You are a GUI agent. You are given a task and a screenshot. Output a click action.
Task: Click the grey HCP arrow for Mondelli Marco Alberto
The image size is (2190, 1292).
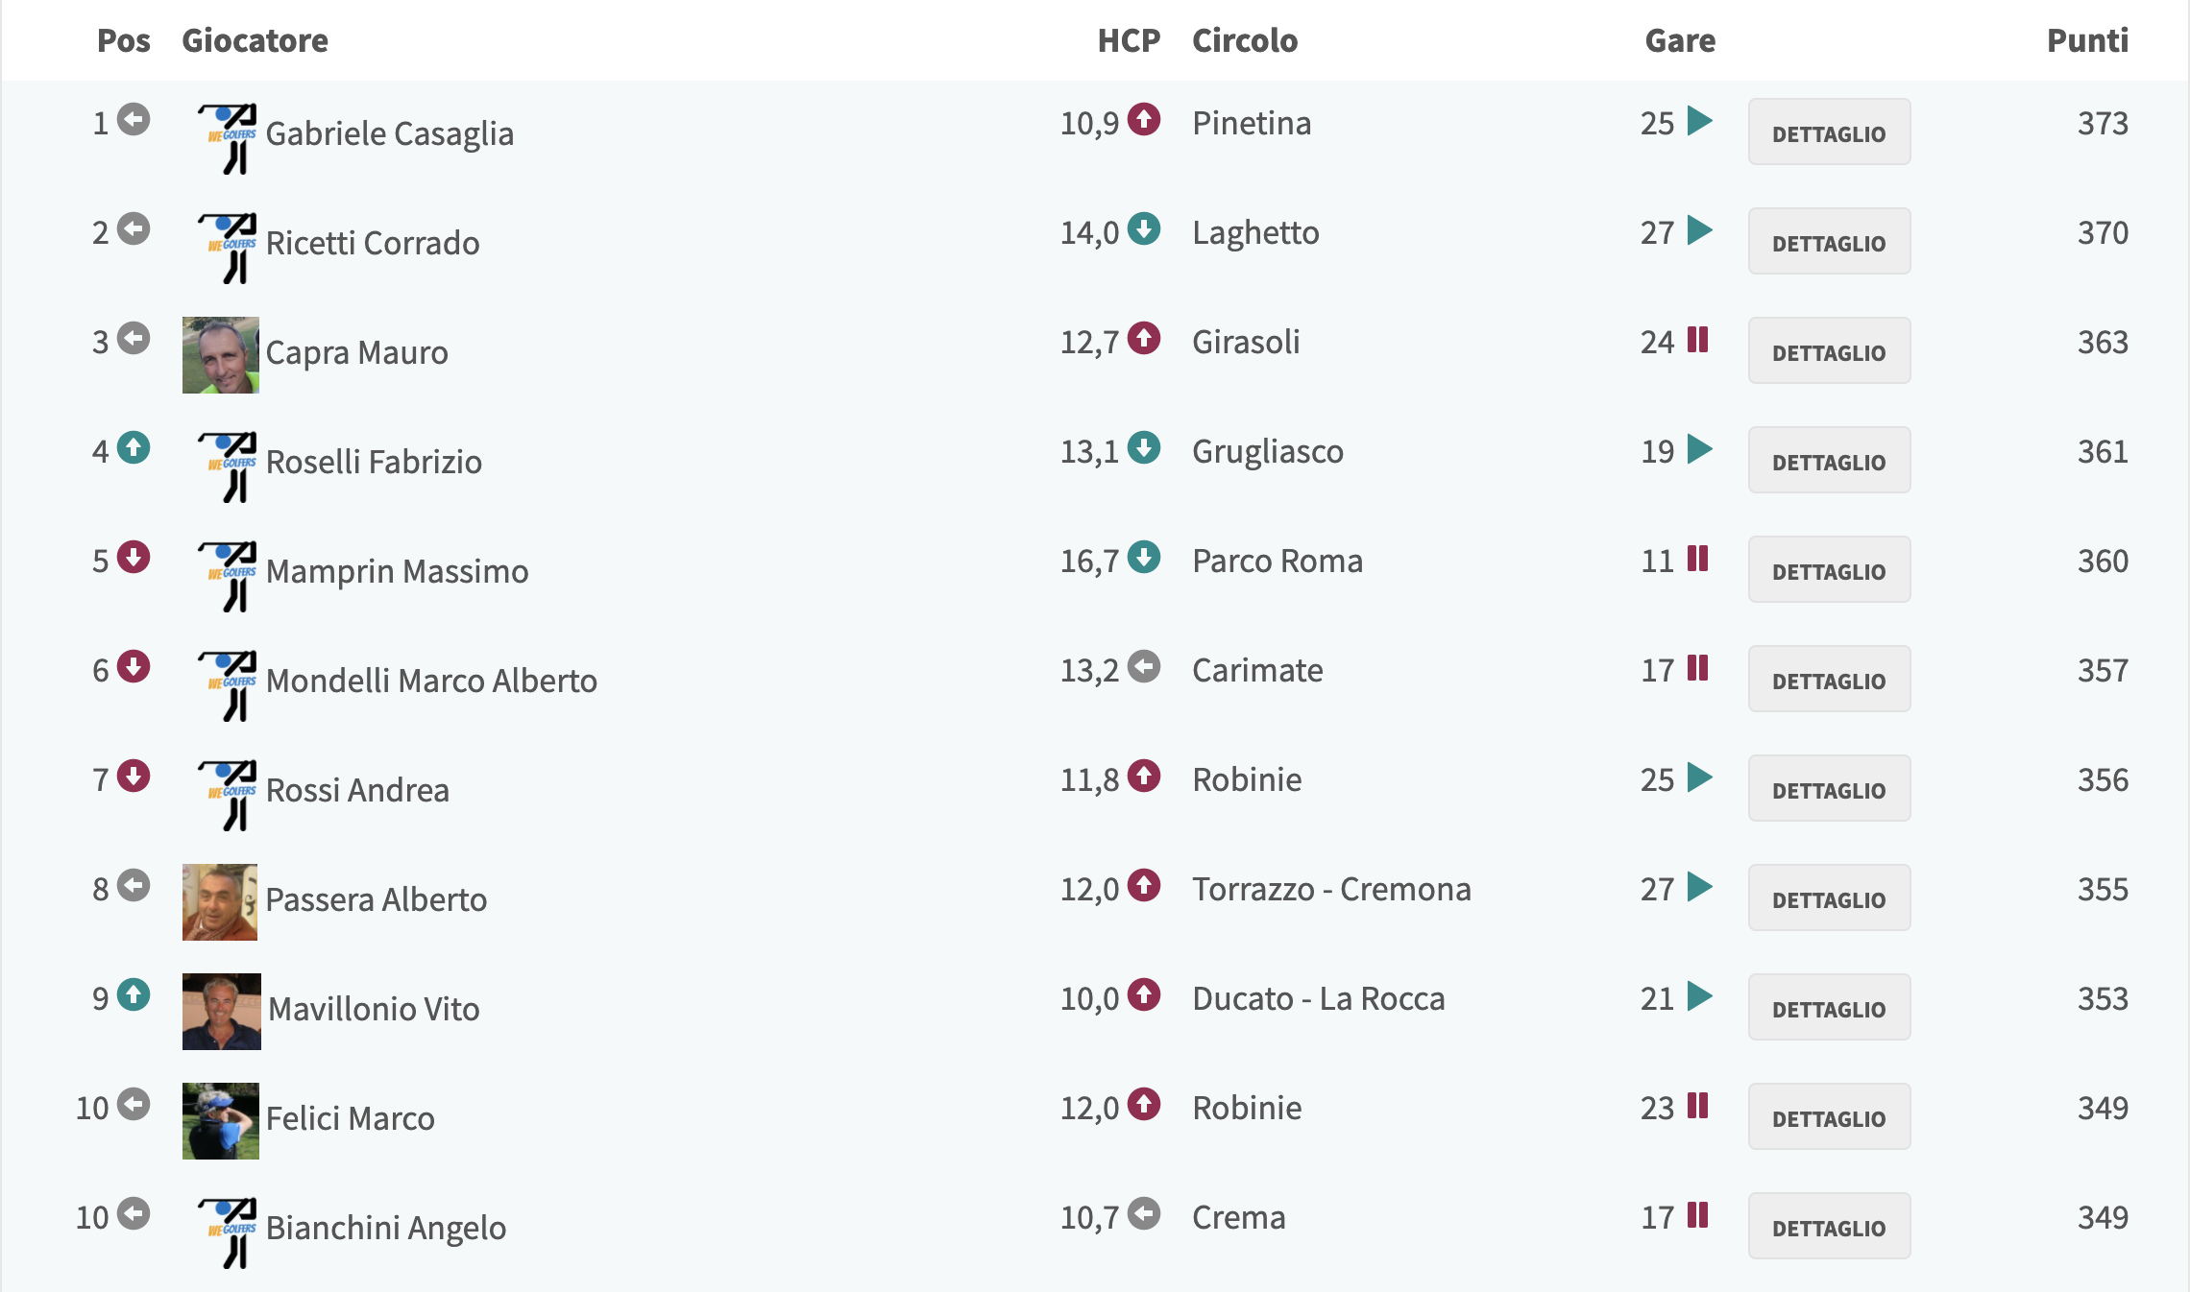[x=1144, y=666]
